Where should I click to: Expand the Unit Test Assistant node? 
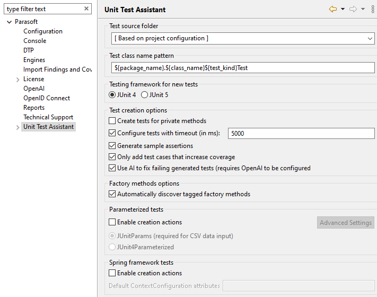click(18, 127)
